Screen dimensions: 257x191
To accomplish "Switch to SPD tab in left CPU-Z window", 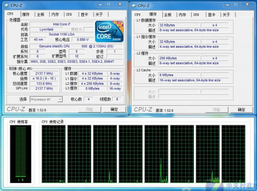I will (x=69, y=14).
